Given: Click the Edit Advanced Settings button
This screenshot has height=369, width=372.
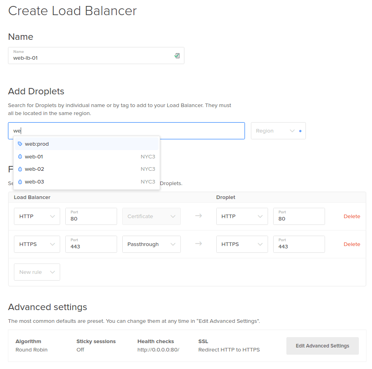Looking at the screenshot, I should (322, 346).
